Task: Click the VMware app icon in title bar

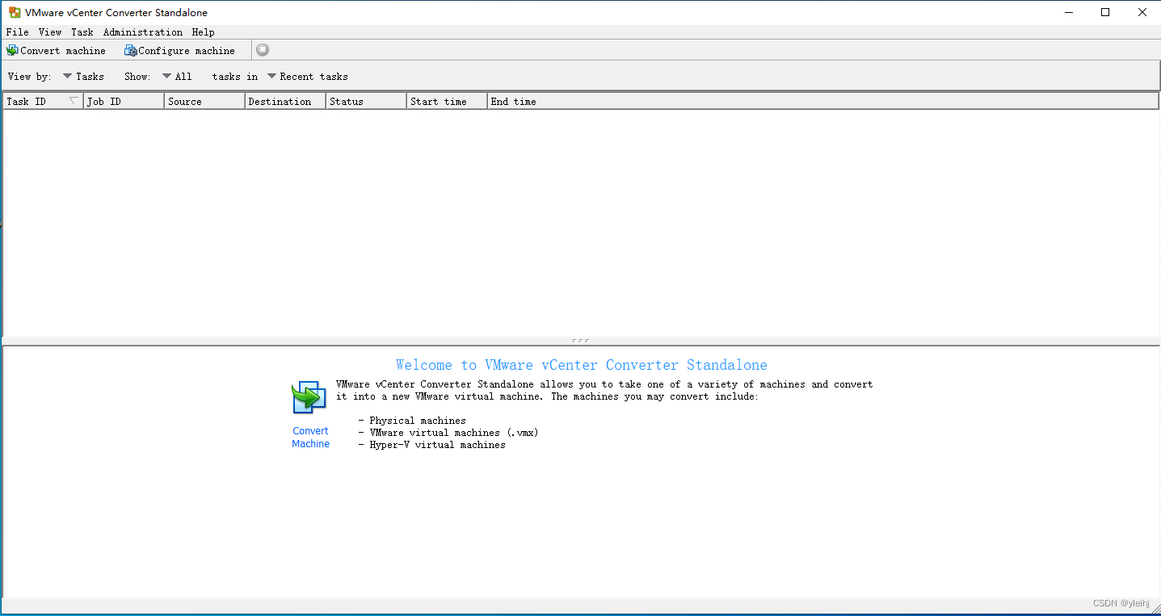Action: [15, 12]
